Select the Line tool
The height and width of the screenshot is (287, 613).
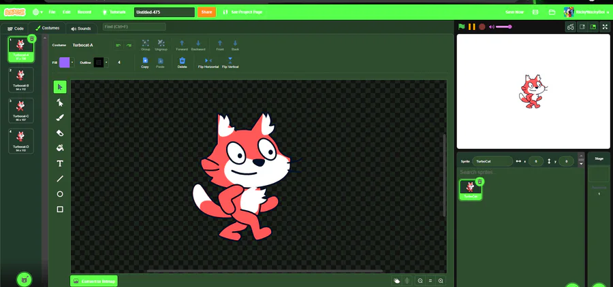(60, 178)
